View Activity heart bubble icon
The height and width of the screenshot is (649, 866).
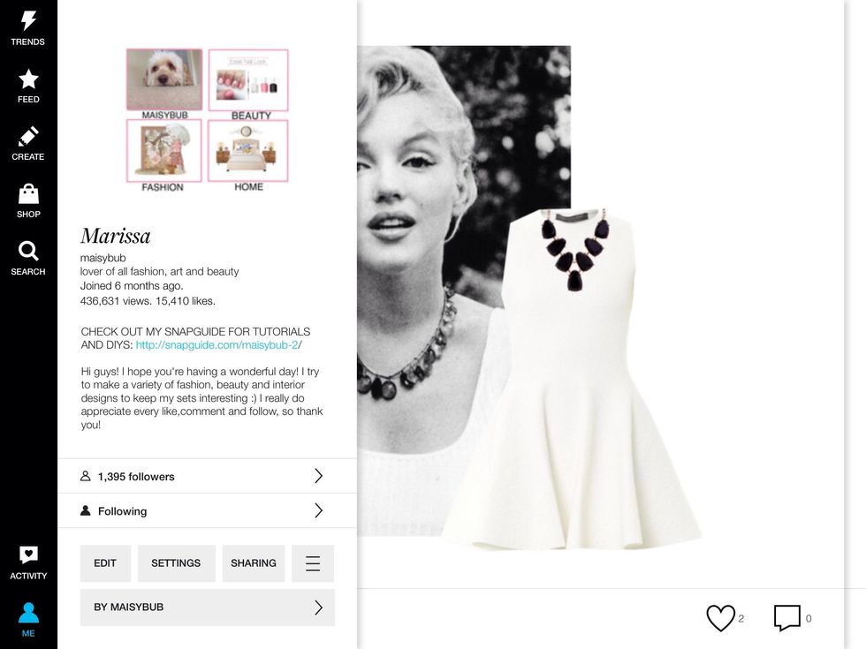pyautogui.click(x=28, y=555)
